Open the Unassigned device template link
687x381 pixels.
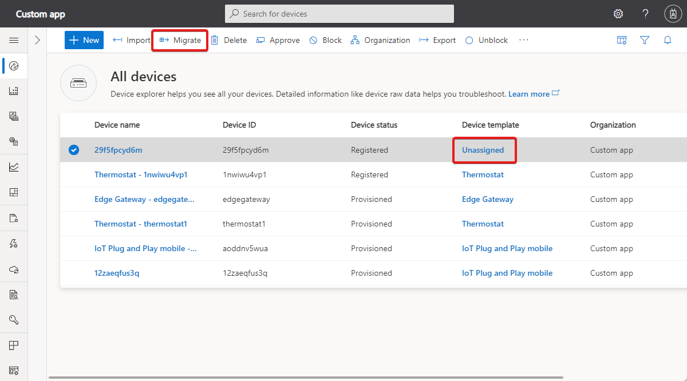pyautogui.click(x=483, y=150)
